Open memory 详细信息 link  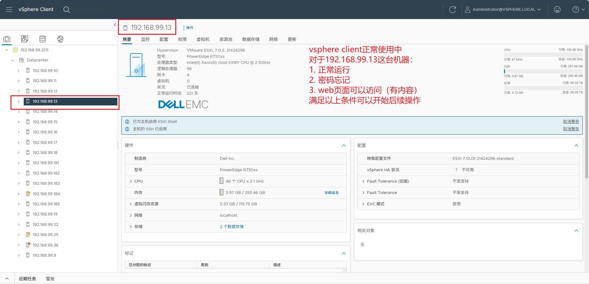(331, 193)
